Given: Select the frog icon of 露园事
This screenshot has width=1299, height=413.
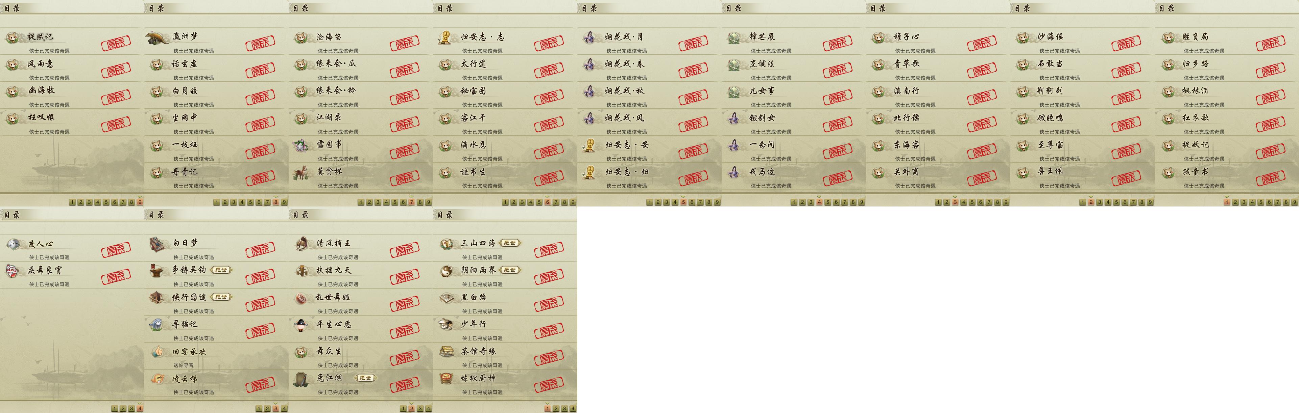Looking at the screenshot, I should (301, 145).
